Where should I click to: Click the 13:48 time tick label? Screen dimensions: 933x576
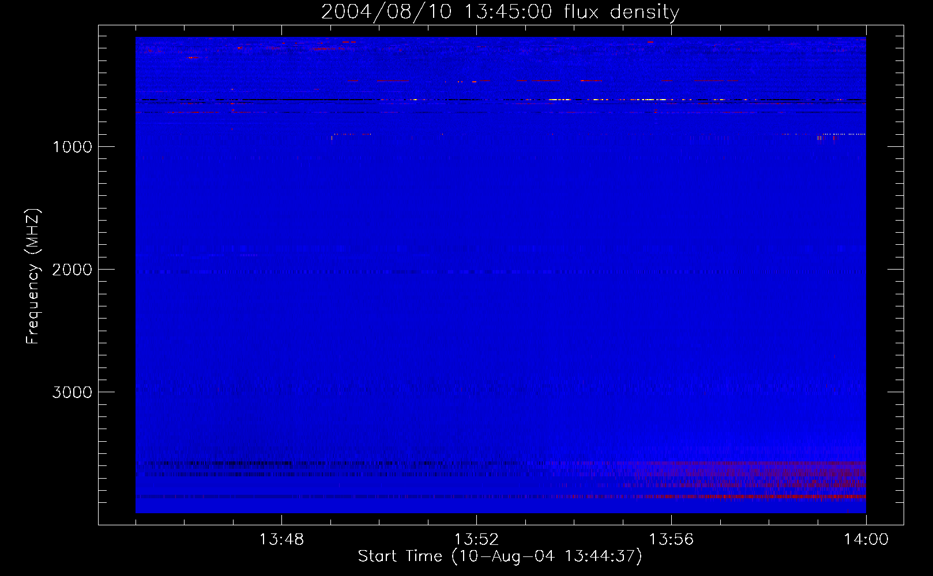pos(281,539)
